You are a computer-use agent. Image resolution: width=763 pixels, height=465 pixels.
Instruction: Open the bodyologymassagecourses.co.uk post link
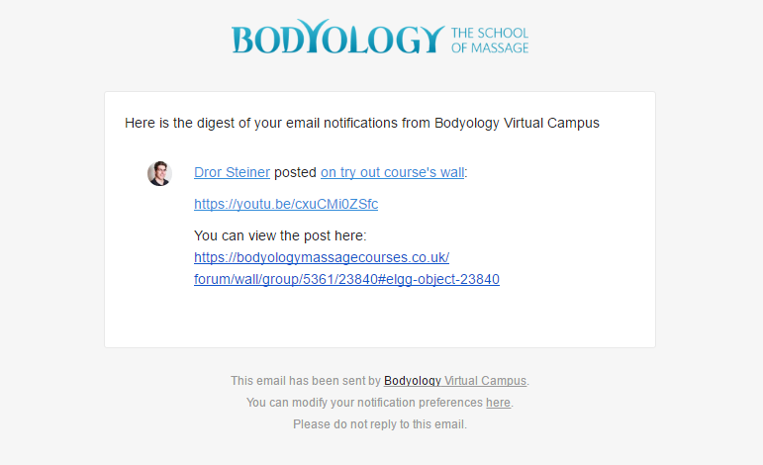322,257
